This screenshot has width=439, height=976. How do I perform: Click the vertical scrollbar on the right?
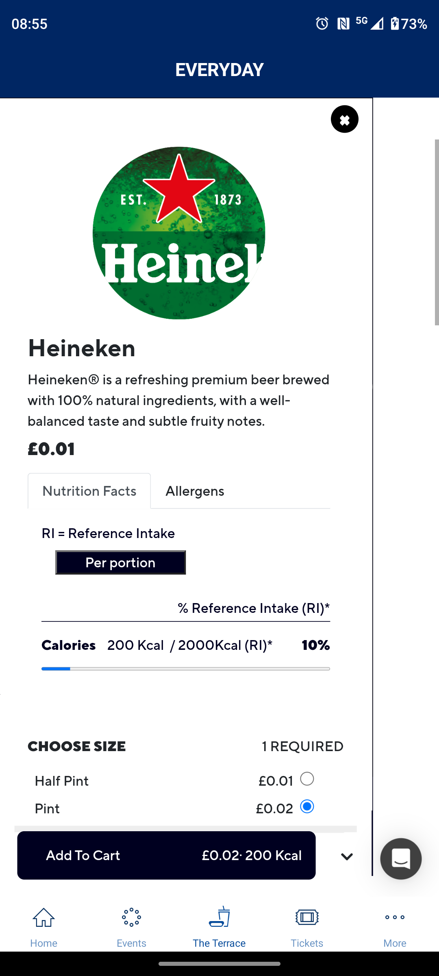click(x=437, y=232)
